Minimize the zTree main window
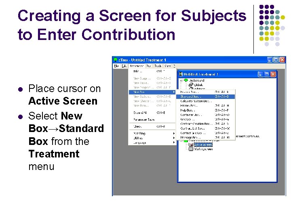This screenshot has width=291, height=218. coord(270,60)
